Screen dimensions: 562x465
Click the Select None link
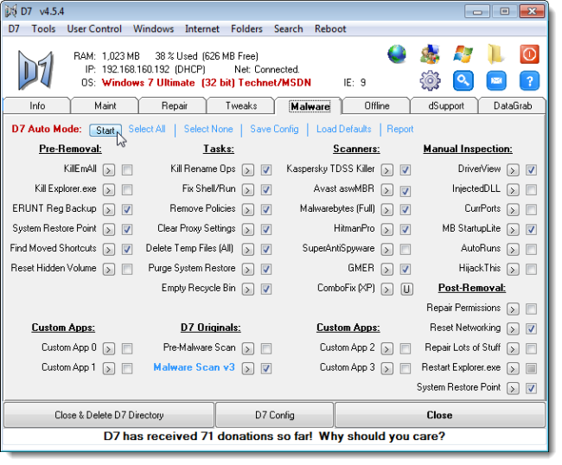click(x=208, y=129)
